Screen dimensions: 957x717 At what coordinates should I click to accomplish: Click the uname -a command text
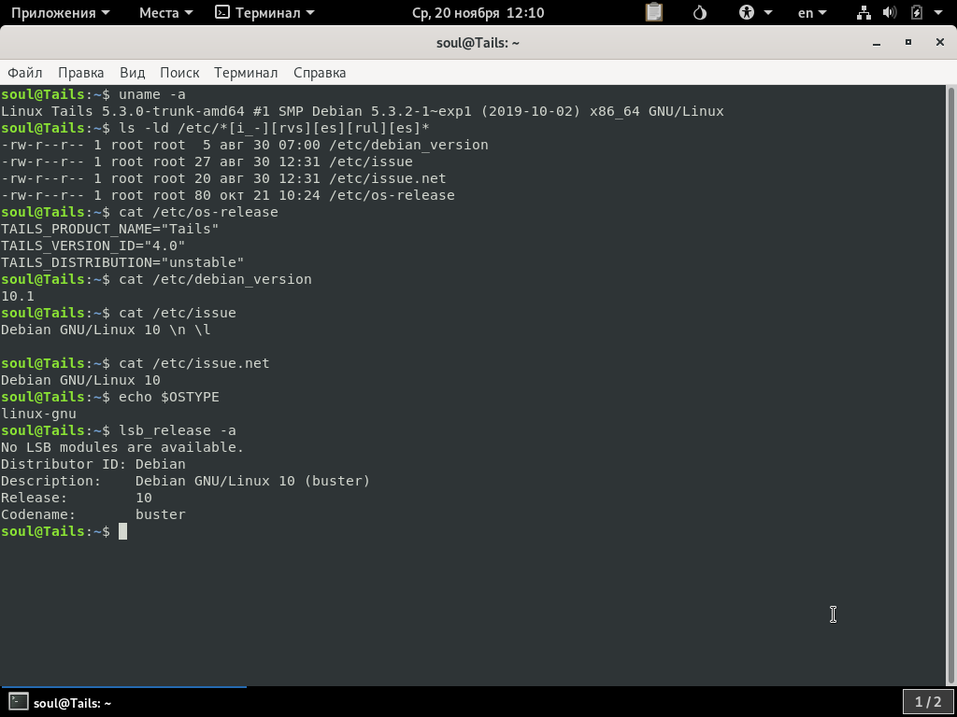(x=152, y=94)
